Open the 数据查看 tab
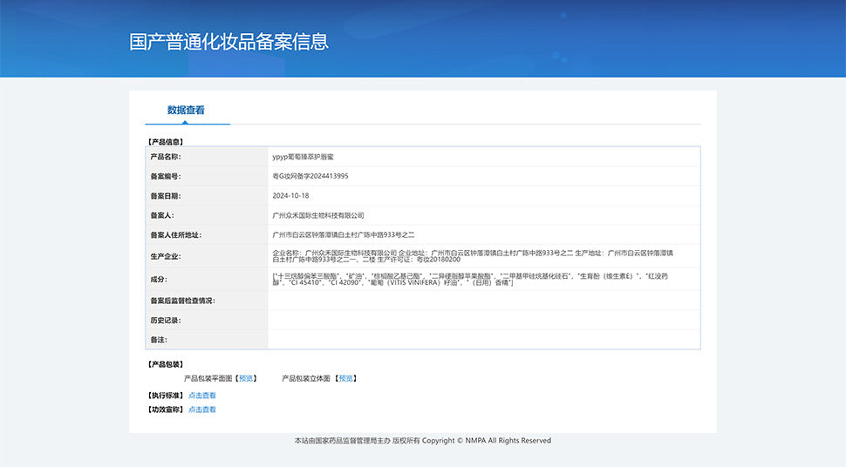This screenshot has height=467, width=846. click(186, 111)
